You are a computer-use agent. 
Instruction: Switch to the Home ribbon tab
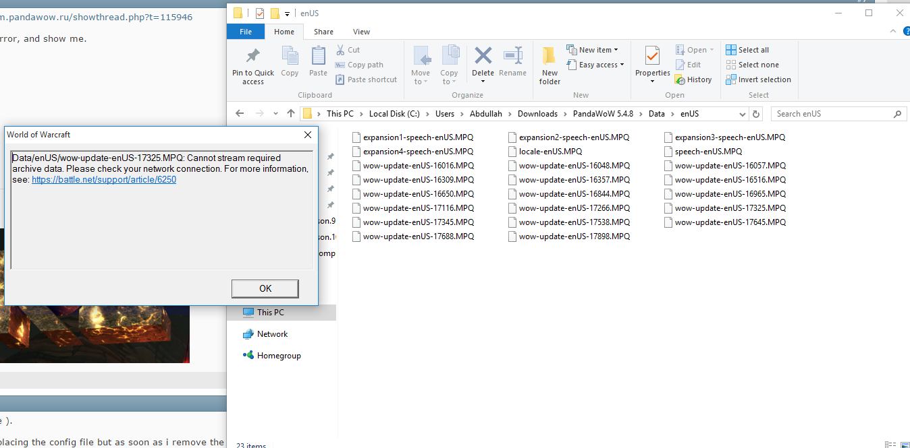(x=284, y=32)
